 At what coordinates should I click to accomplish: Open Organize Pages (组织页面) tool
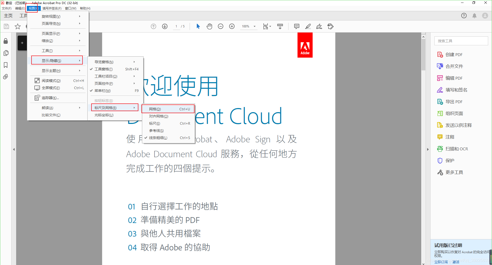pos(450,113)
